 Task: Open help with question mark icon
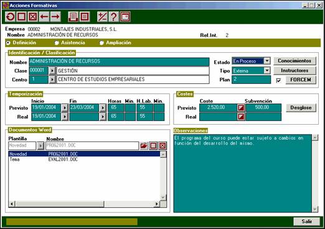point(113,17)
